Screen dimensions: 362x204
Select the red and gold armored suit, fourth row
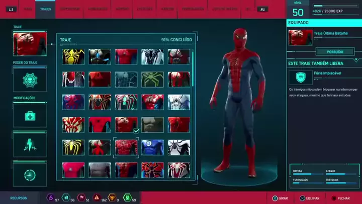73,125
